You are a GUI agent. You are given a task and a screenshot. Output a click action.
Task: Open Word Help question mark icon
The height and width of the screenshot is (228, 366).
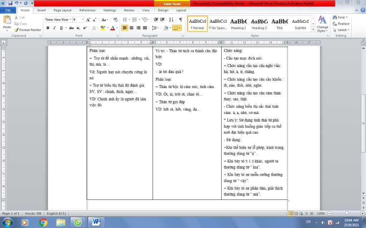(x=363, y=10)
